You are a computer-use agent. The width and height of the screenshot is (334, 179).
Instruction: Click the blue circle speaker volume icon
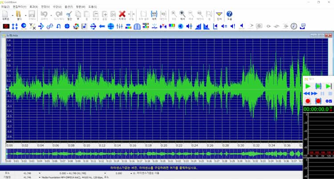[x=180, y=26]
